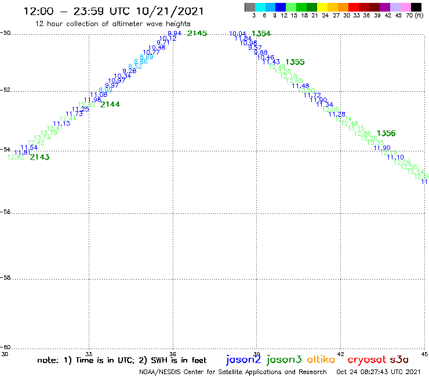This screenshot has height=377, width=429.
Task: Click the longitude axis label 42
Action: pyautogui.click(x=340, y=354)
